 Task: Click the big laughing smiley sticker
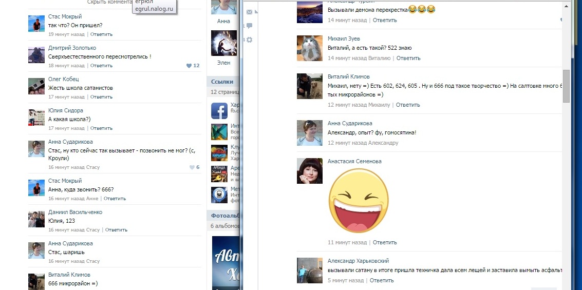(359, 201)
